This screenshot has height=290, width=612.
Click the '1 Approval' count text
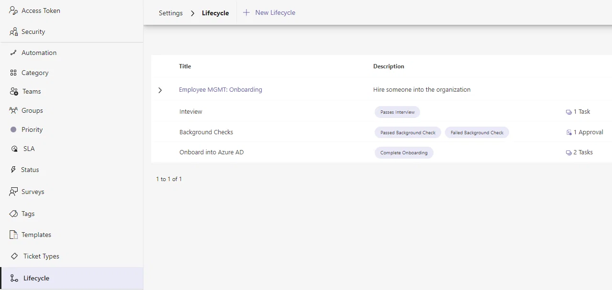(589, 132)
